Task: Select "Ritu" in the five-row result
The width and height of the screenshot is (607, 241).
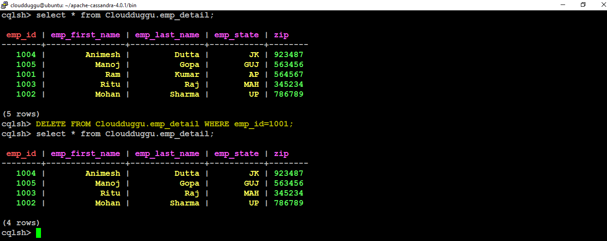Action: pos(110,85)
